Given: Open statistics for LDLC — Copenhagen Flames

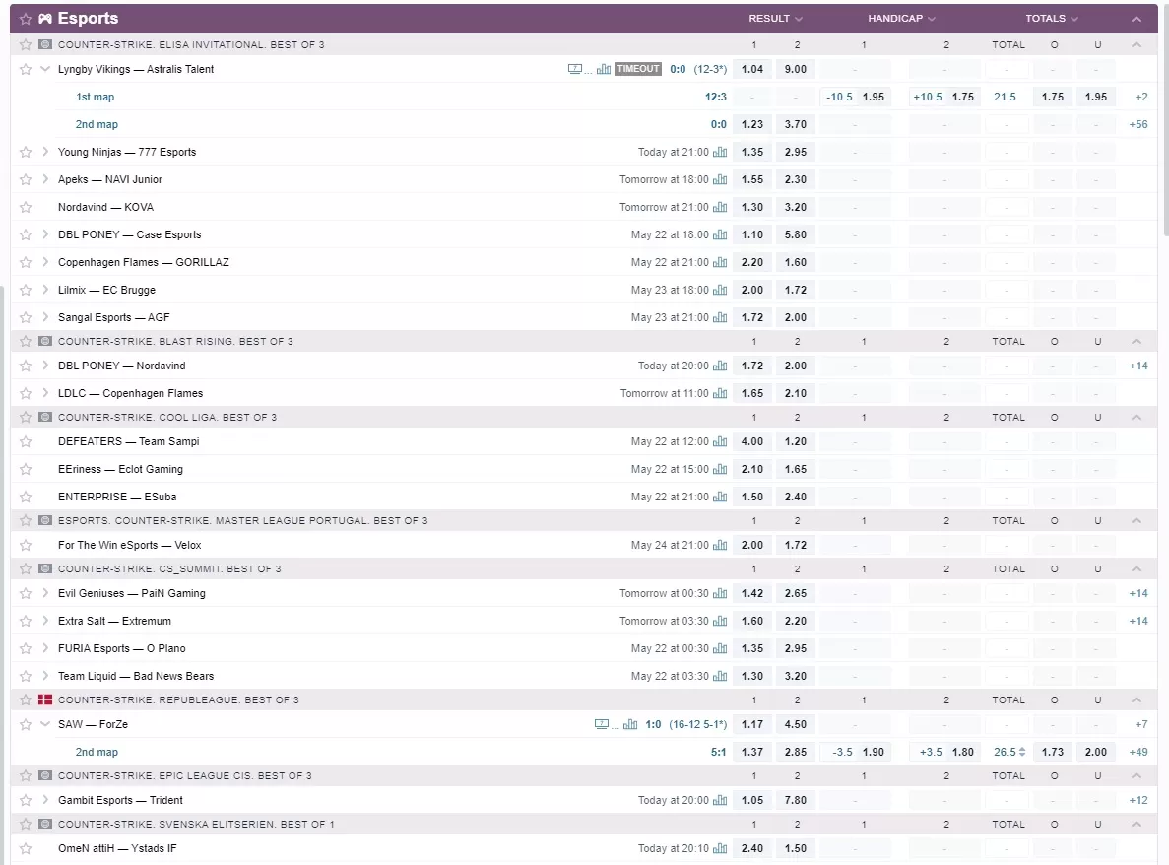Looking at the screenshot, I should pyautogui.click(x=720, y=394).
